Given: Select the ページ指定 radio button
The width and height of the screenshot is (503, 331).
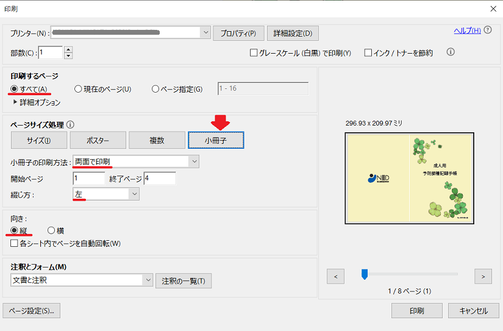Looking at the screenshot, I should coord(155,89).
